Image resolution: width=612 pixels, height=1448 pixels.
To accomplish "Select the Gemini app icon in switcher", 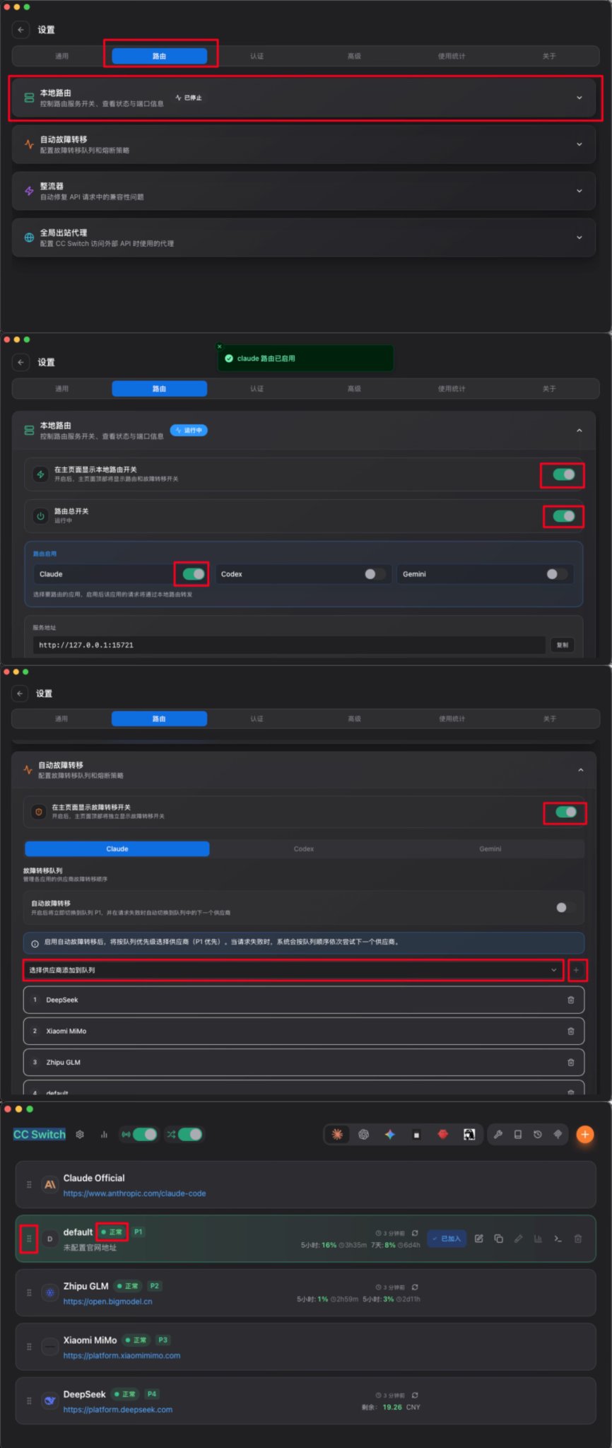I will (389, 1134).
